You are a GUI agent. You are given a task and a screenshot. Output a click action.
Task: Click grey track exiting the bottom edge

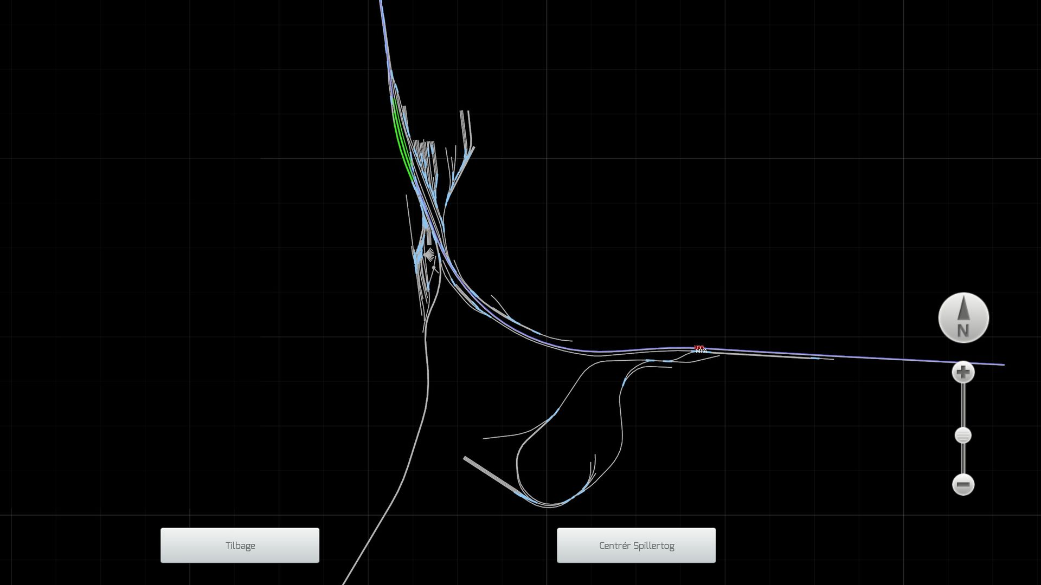point(347,578)
